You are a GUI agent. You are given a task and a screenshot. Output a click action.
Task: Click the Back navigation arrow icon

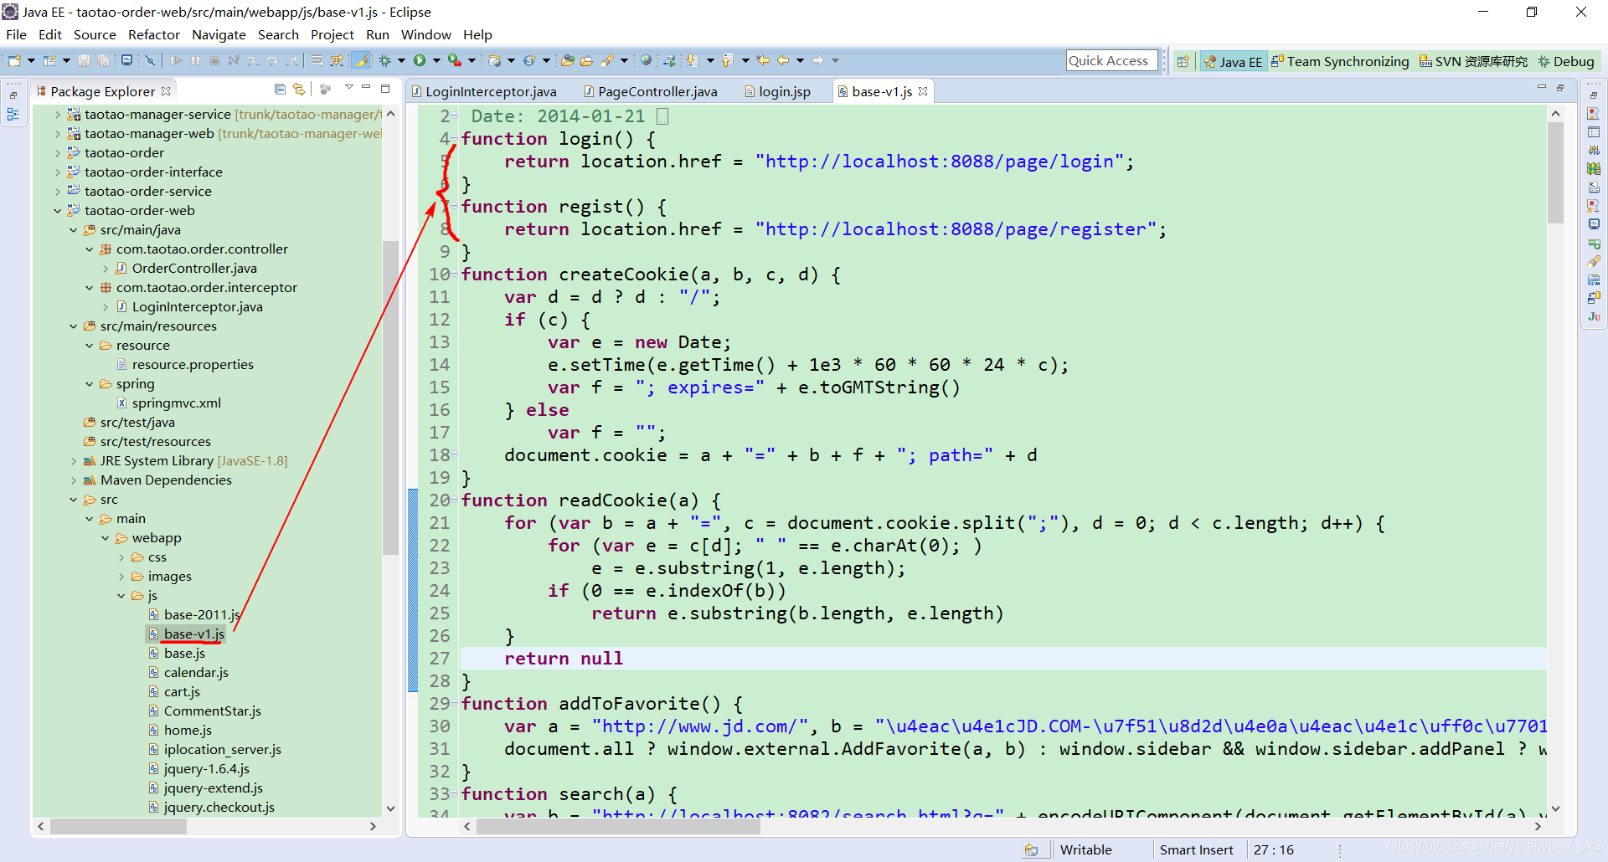point(783,60)
